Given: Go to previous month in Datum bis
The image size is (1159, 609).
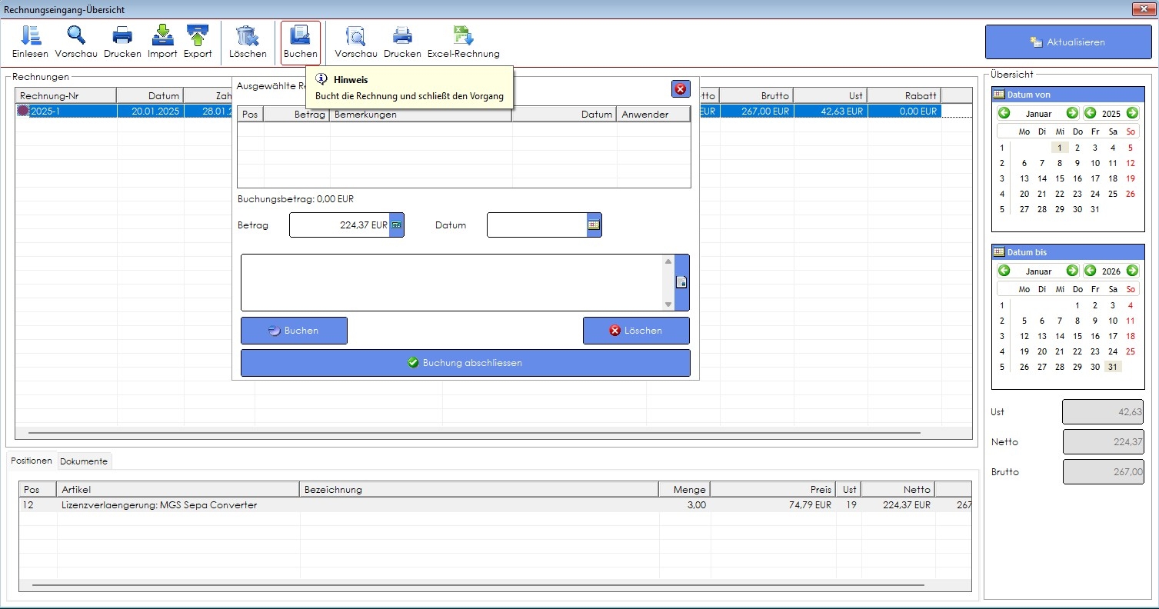Looking at the screenshot, I should (x=1004, y=271).
